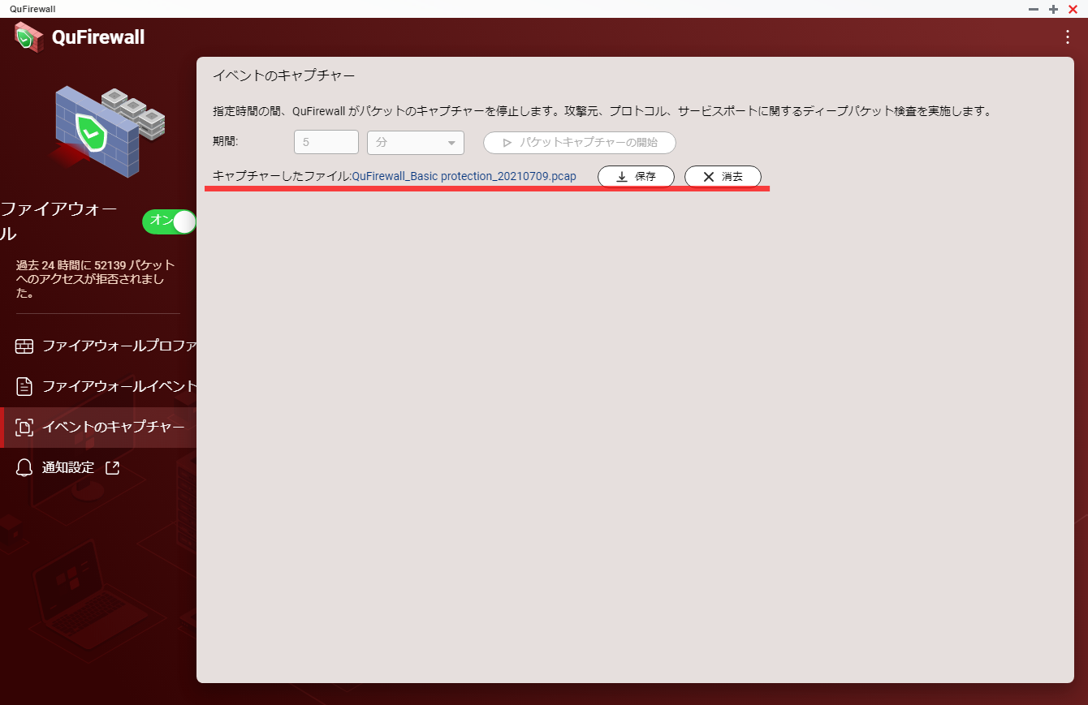Close the QuFirewall window
1088x705 pixels.
(x=1073, y=9)
